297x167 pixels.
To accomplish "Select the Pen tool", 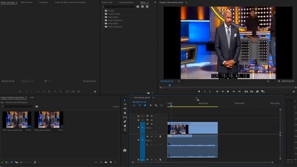I will click(125, 122).
